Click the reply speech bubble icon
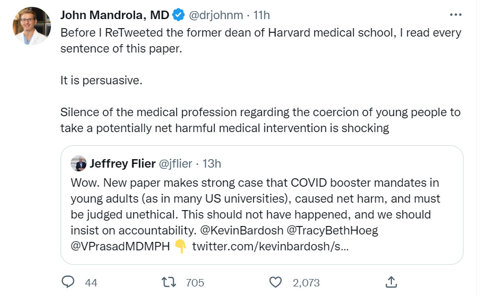 click(x=68, y=282)
